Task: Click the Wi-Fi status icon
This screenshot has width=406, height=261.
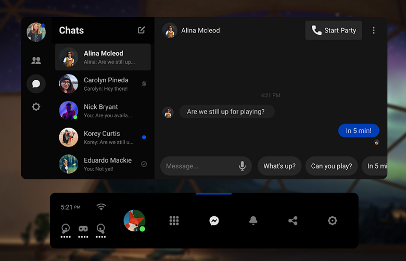Action: [101, 207]
